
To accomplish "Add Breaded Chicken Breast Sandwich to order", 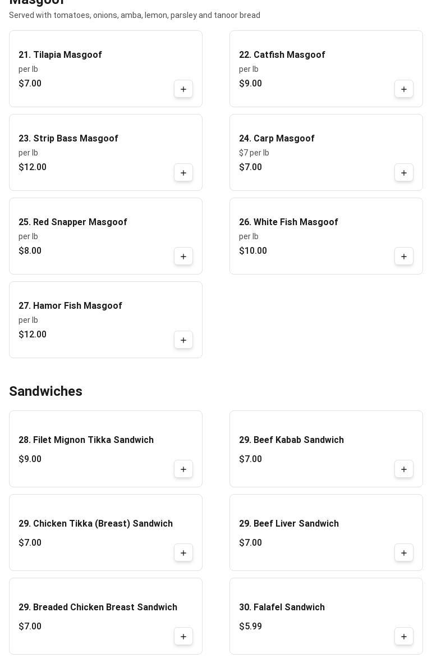I will coord(183,637).
